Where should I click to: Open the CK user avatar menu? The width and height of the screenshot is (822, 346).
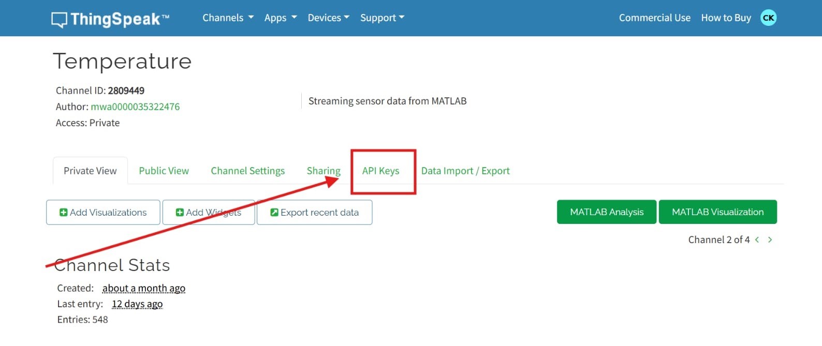(768, 18)
